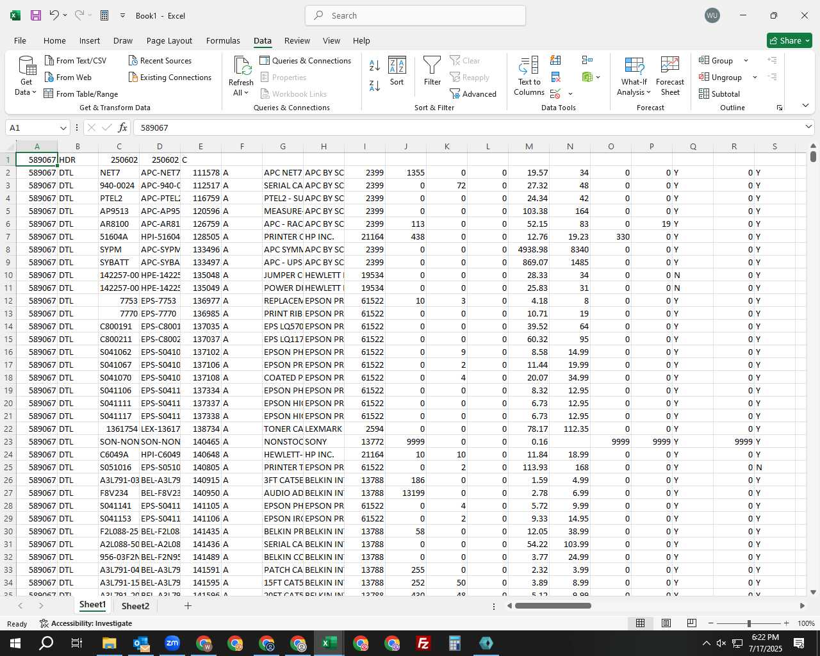Switch to Page Break Preview
The image size is (820, 656).
point(692,623)
